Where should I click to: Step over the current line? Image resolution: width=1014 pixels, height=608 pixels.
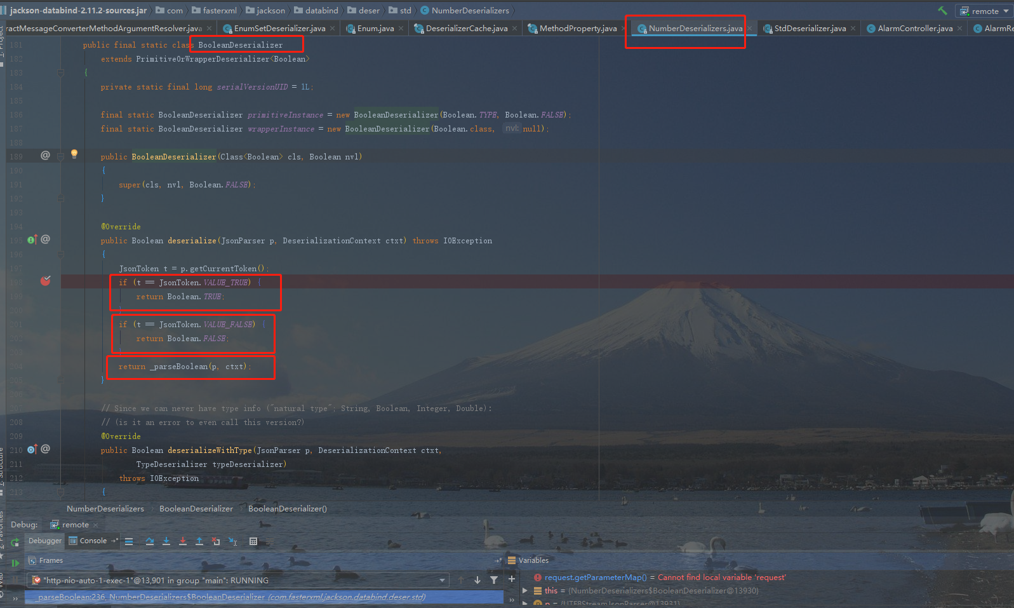150,541
